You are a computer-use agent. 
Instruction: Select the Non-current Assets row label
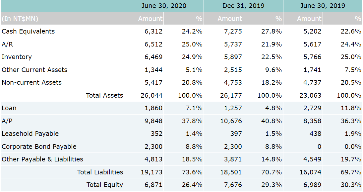pos(31,82)
